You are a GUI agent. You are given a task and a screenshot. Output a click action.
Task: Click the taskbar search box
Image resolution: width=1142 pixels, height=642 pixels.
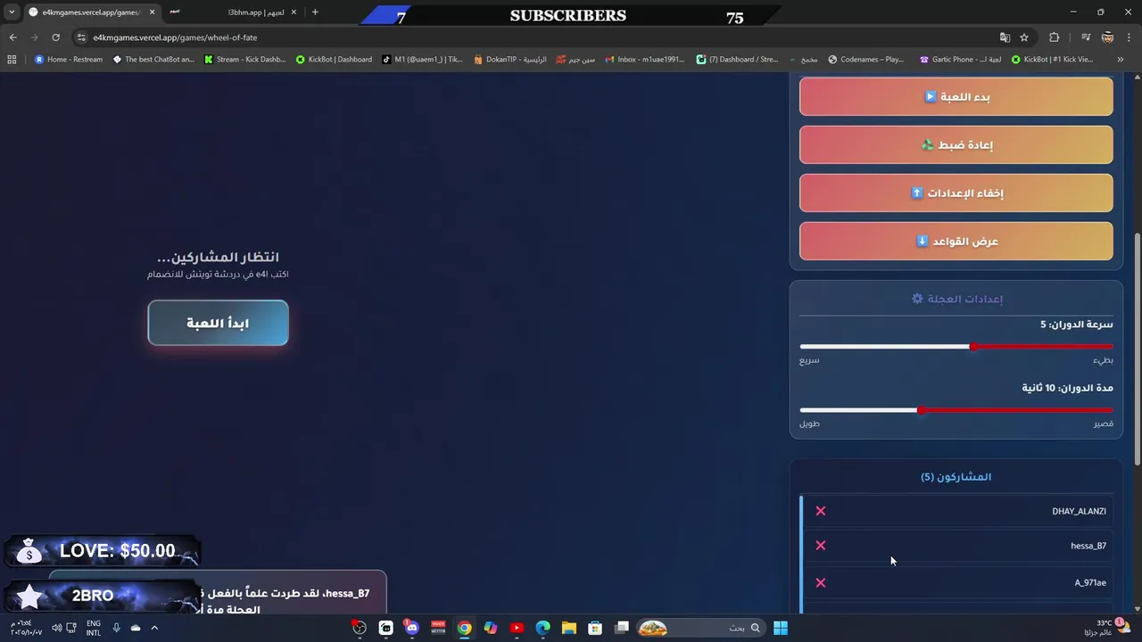[x=699, y=628]
